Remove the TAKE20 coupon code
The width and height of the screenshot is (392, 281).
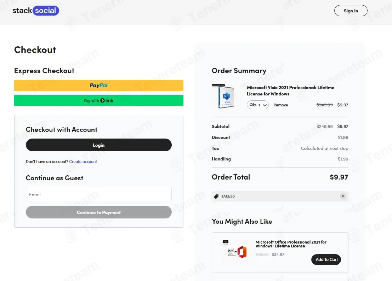point(343,196)
